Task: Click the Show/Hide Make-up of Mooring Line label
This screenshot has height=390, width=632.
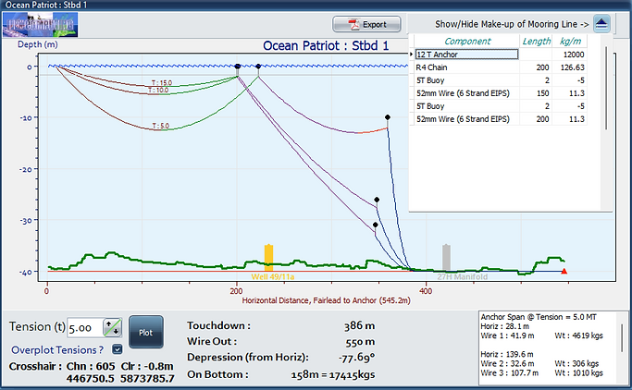Action: pyautogui.click(x=512, y=24)
